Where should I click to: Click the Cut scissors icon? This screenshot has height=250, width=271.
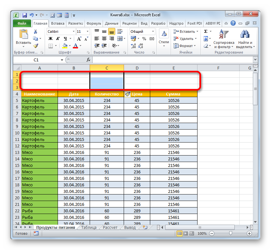[x=35, y=31]
